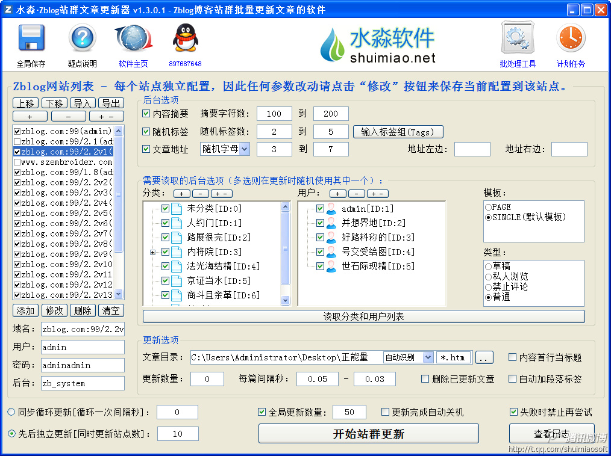This screenshot has height=456, width=611.
Task: Click the page icon of 法光海结精[ID:4]
Action: [x=177, y=267]
